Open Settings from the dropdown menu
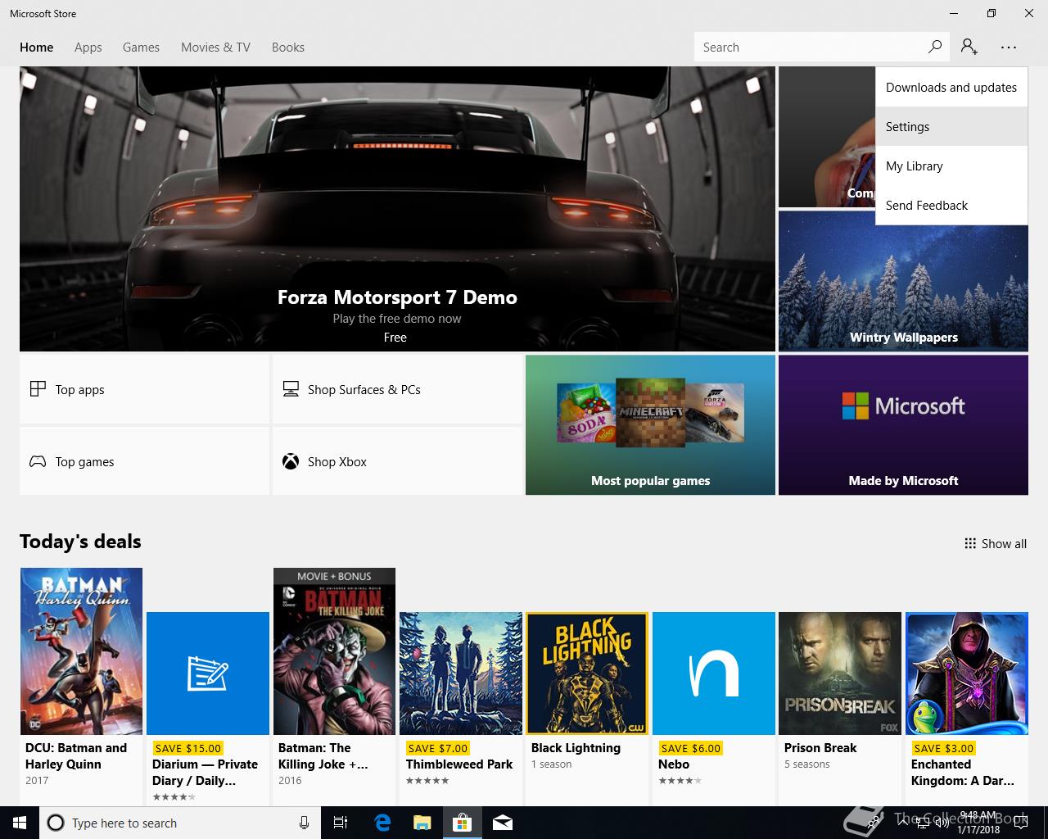The image size is (1048, 839). click(951, 127)
